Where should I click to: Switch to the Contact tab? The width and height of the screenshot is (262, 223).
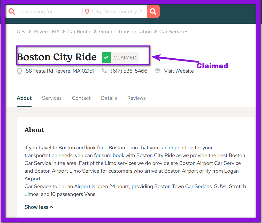(81, 98)
